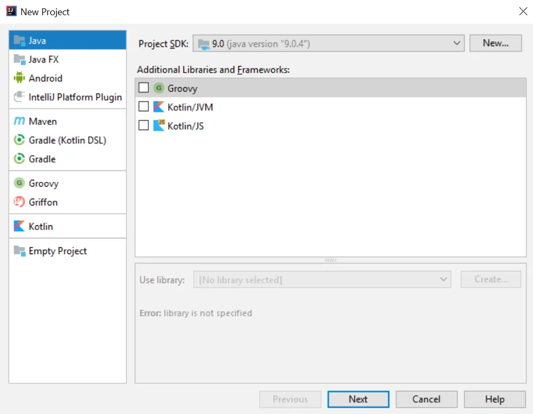
Task: Click the 'Error: library is not specified' text
Action: pyautogui.click(x=196, y=313)
